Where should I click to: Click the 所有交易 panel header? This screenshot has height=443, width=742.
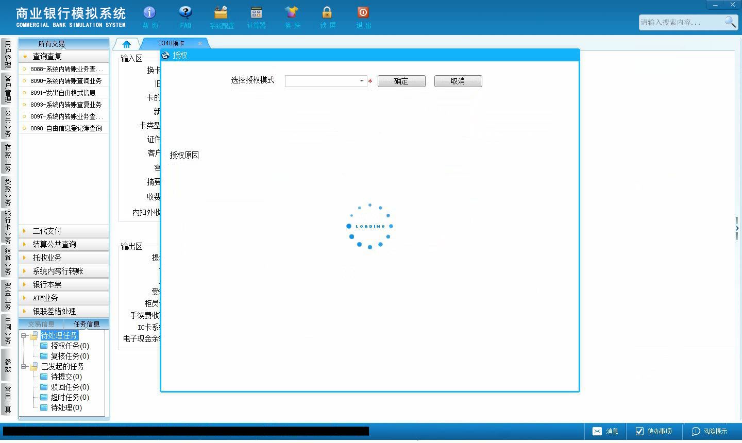pos(64,44)
